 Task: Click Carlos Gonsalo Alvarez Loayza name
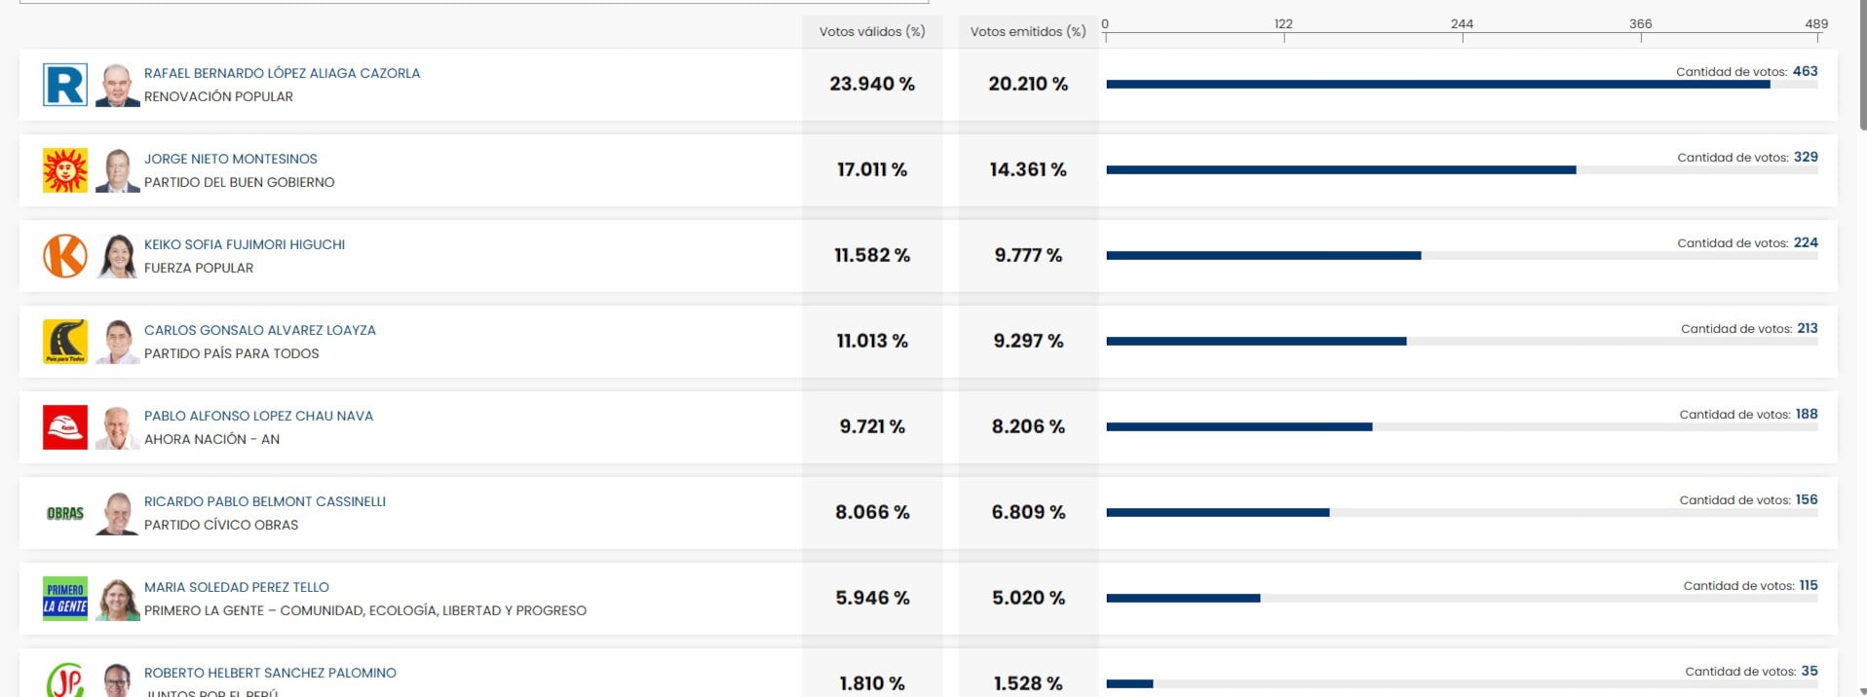(x=260, y=330)
